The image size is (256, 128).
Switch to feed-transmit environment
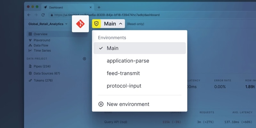tap(140, 73)
